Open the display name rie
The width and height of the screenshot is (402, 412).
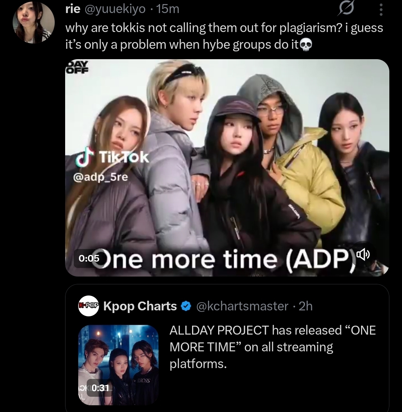point(73,9)
